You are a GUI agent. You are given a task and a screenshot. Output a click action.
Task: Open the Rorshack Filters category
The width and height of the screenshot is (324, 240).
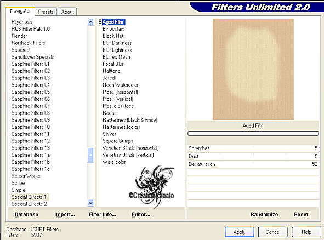pos(29,43)
